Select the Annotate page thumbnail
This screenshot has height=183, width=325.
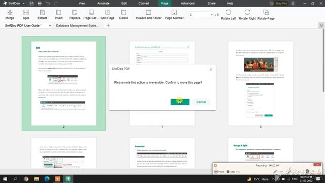[162, 153]
